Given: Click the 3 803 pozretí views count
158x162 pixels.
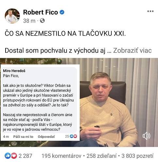Looking at the screenshot, I should (137, 156).
